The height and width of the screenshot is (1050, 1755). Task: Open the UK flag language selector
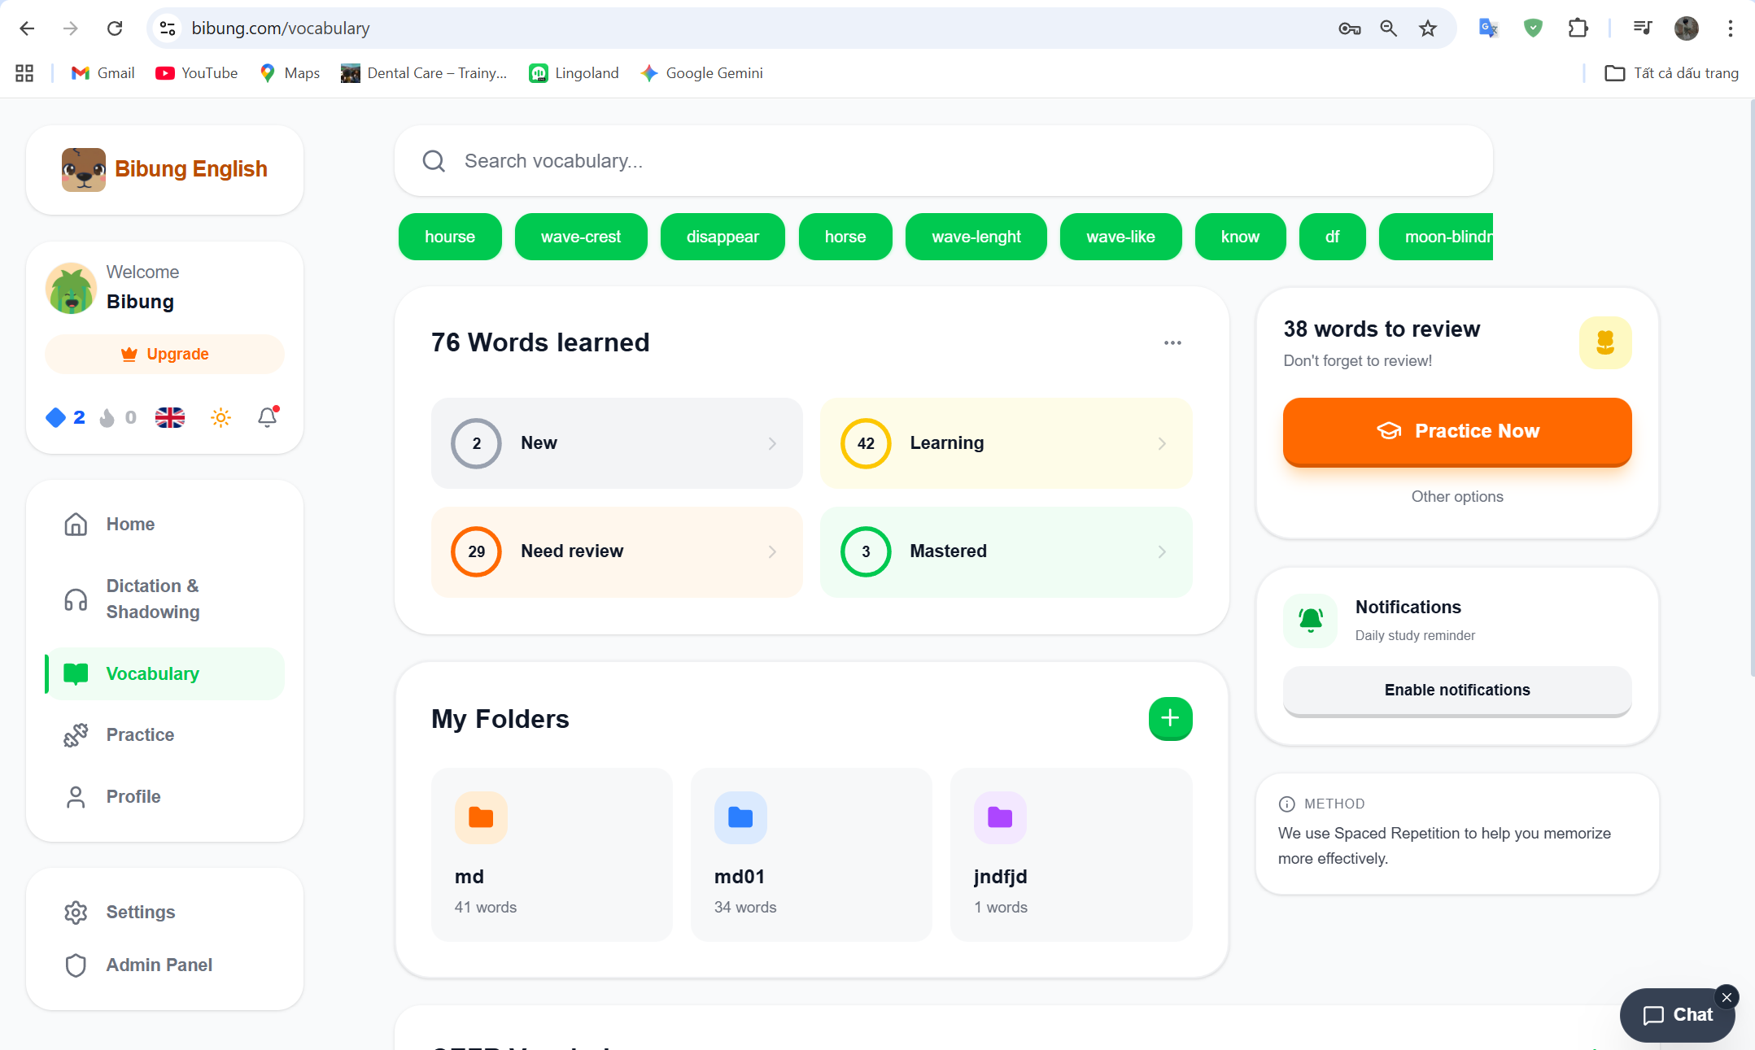pos(170,417)
